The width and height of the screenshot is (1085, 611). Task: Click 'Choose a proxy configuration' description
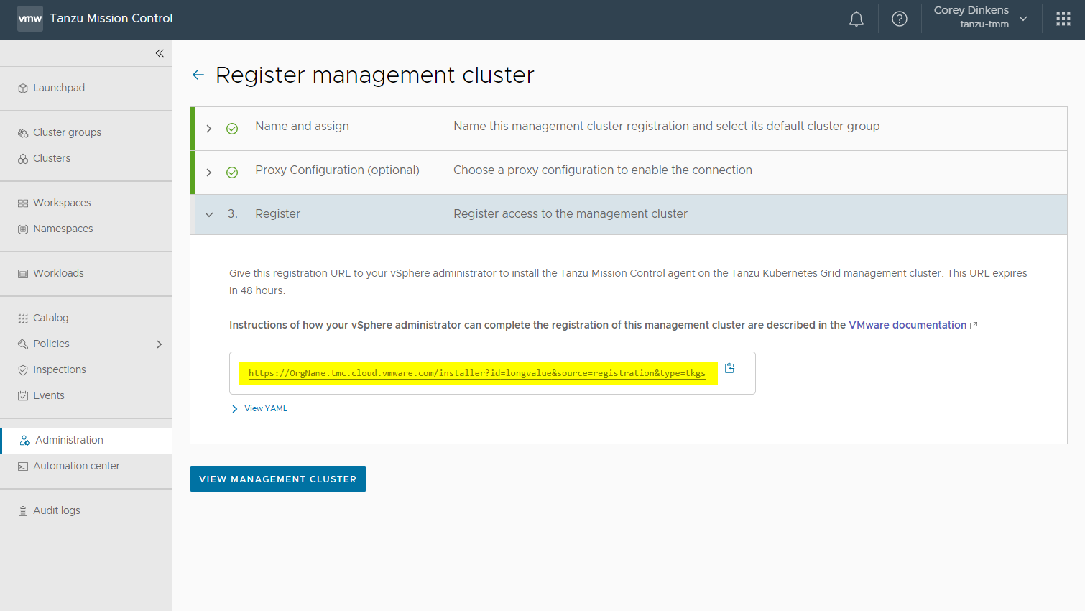click(x=603, y=170)
